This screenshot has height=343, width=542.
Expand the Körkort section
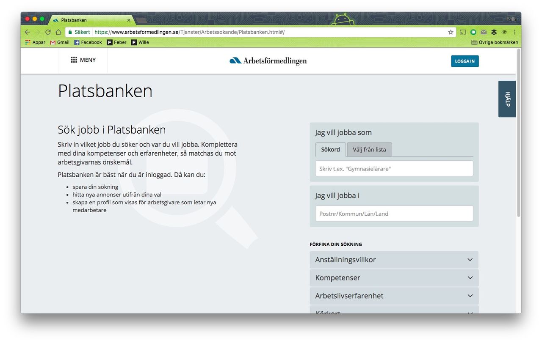(394, 310)
